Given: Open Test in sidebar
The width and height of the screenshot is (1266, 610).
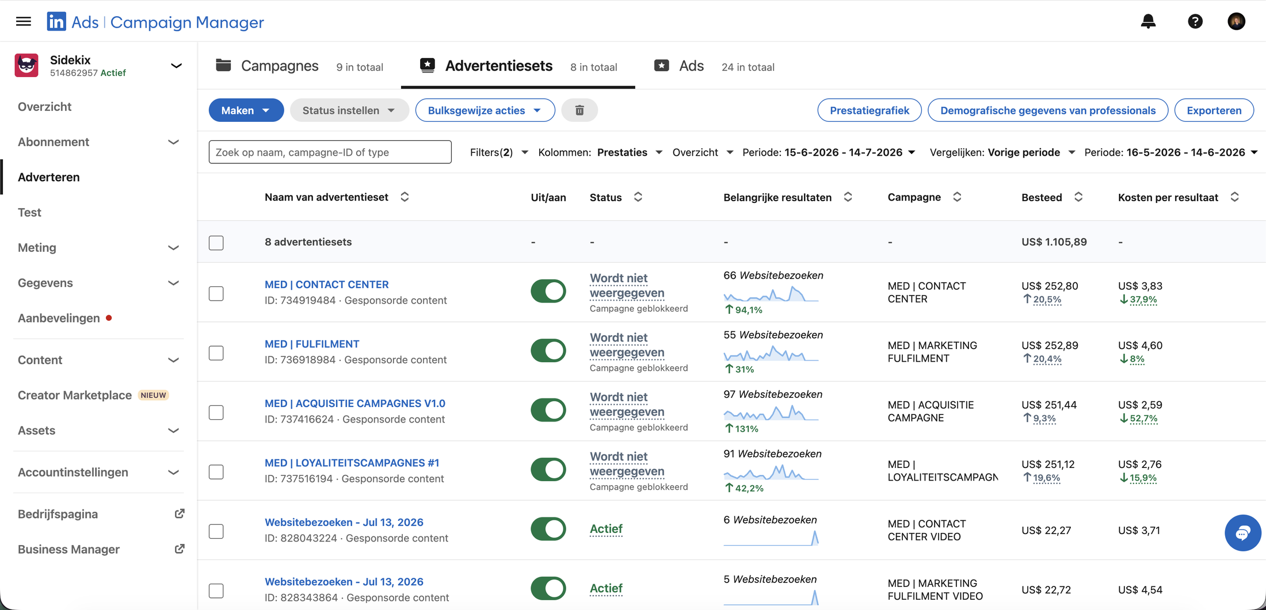Looking at the screenshot, I should coord(29,213).
